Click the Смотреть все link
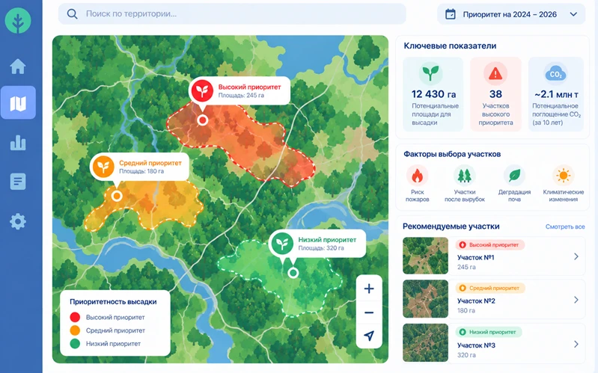The image size is (598, 373). [565, 226]
